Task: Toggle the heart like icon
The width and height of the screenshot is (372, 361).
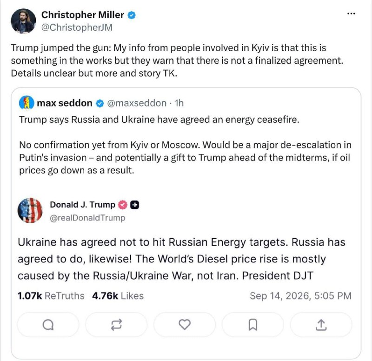Action: pyautogui.click(x=185, y=325)
